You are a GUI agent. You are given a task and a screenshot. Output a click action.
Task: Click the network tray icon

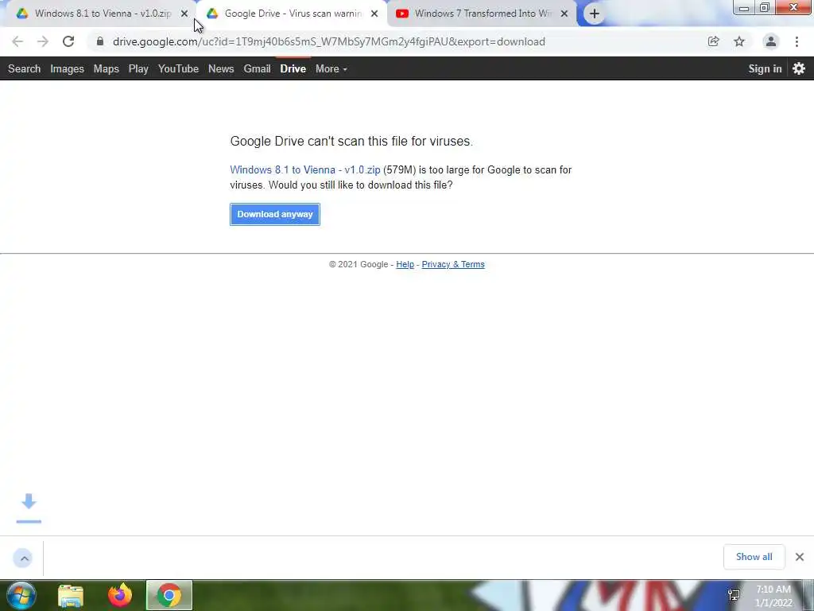734,595
